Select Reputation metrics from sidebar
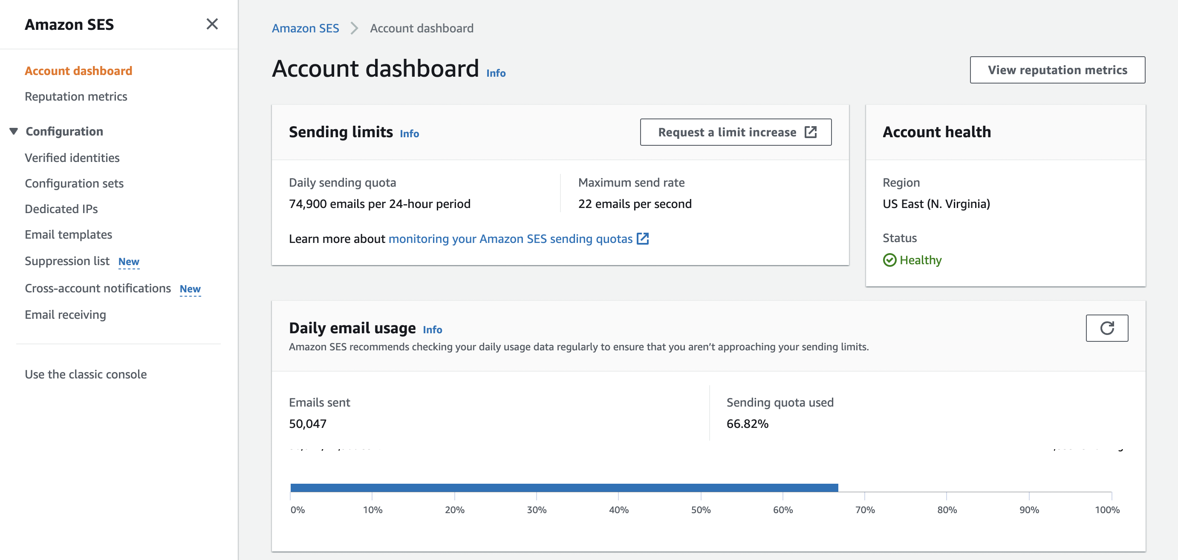Viewport: 1178px width, 560px height. pyautogui.click(x=76, y=95)
